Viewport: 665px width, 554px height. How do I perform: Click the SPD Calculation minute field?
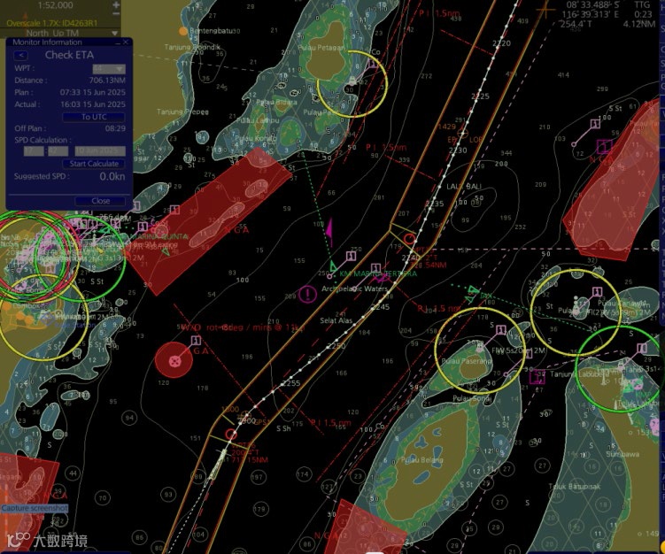coord(58,151)
